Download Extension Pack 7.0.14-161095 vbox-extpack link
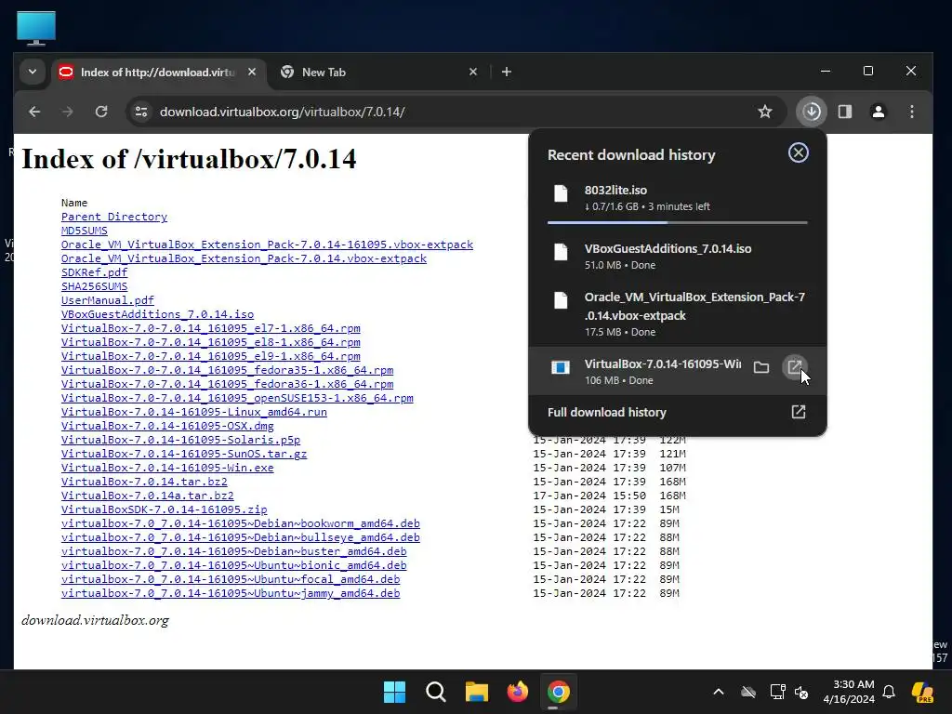The height and width of the screenshot is (714, 952). [267, 245]
